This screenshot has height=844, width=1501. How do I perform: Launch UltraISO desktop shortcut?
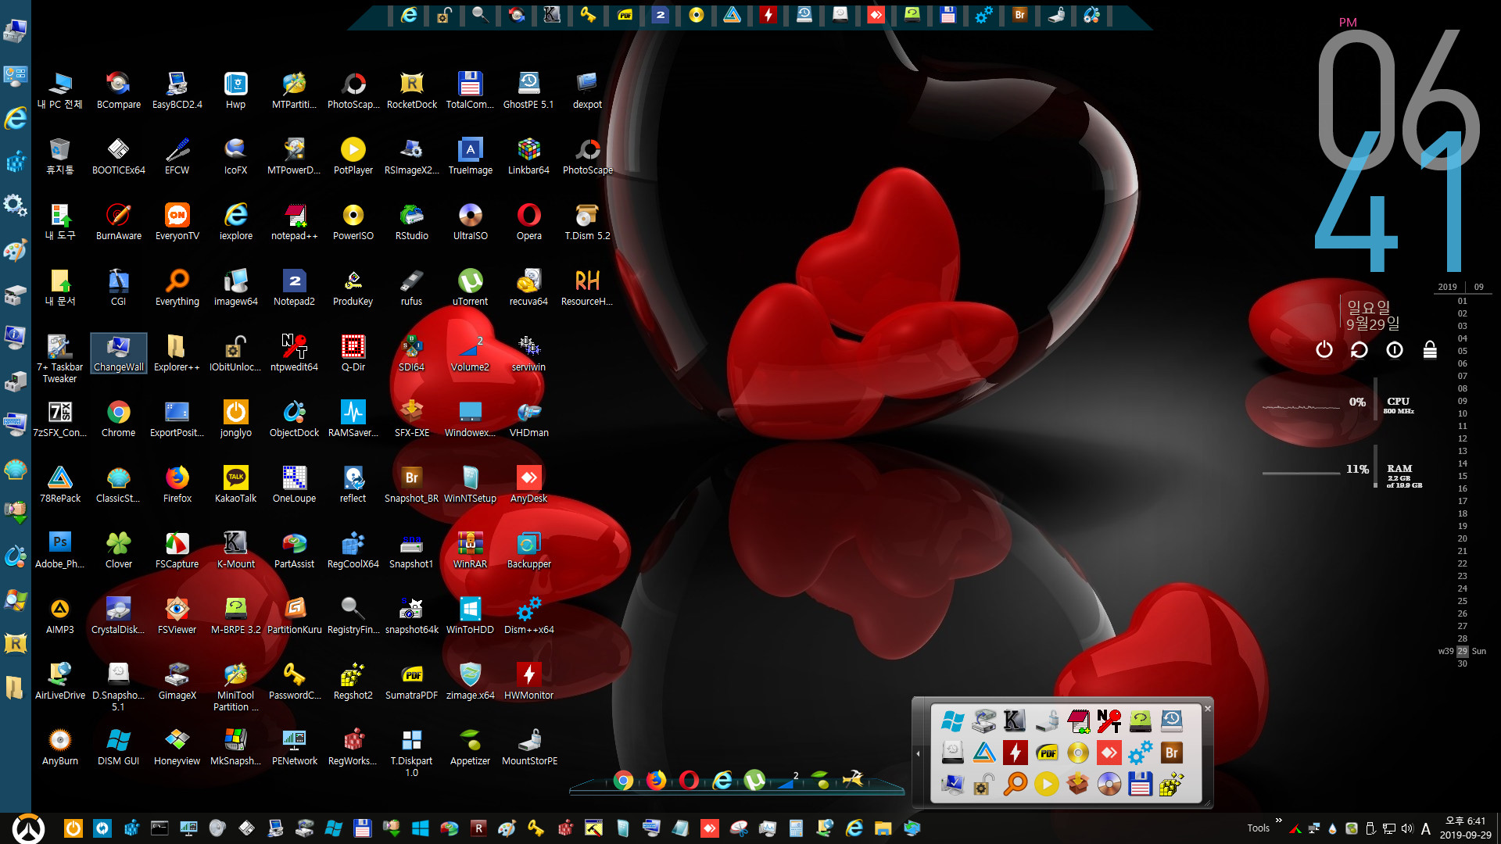pyautogui.click(x=470, y=221)
